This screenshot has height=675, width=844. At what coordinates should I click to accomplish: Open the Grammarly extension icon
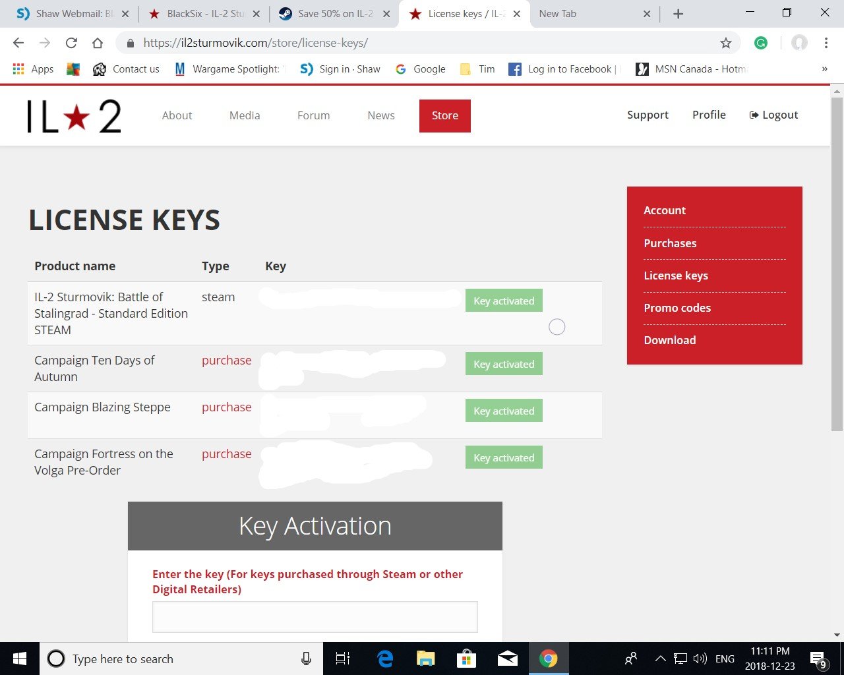(x=761, y=43)
